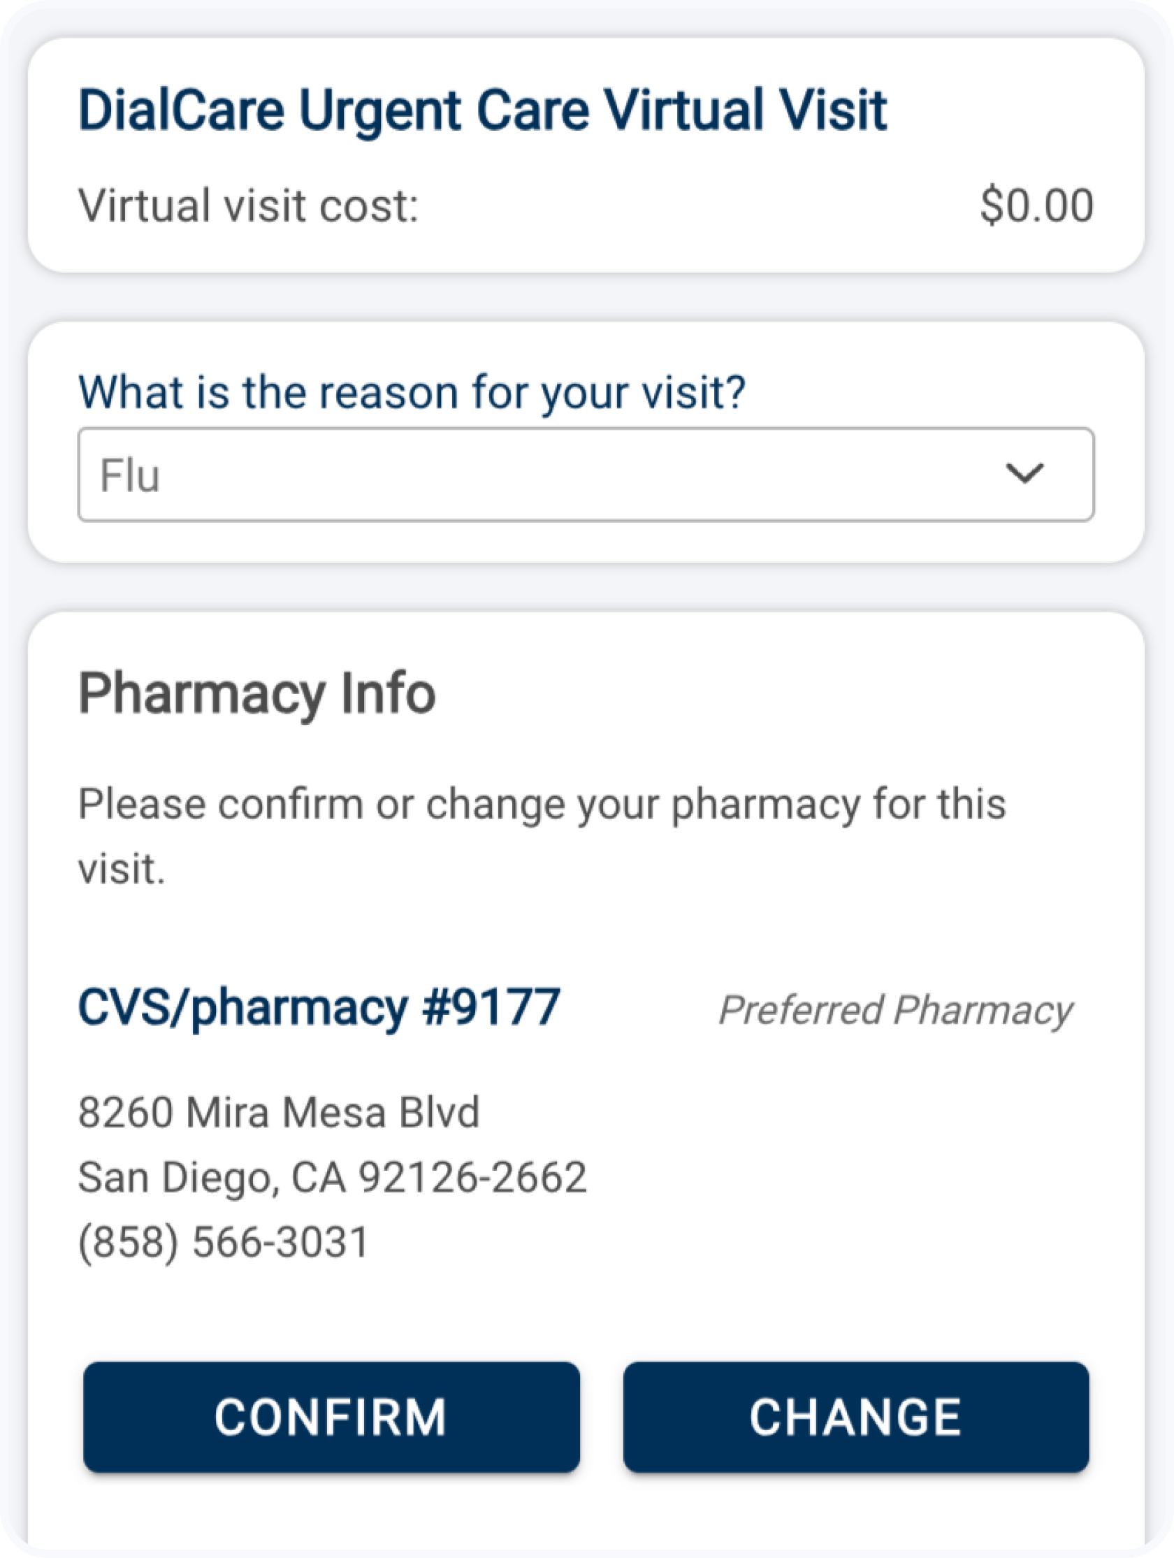Viewport: 1174px width, 1558px height.
Task: Tap the Pharmacy Info heading
Action: [257, 694]
